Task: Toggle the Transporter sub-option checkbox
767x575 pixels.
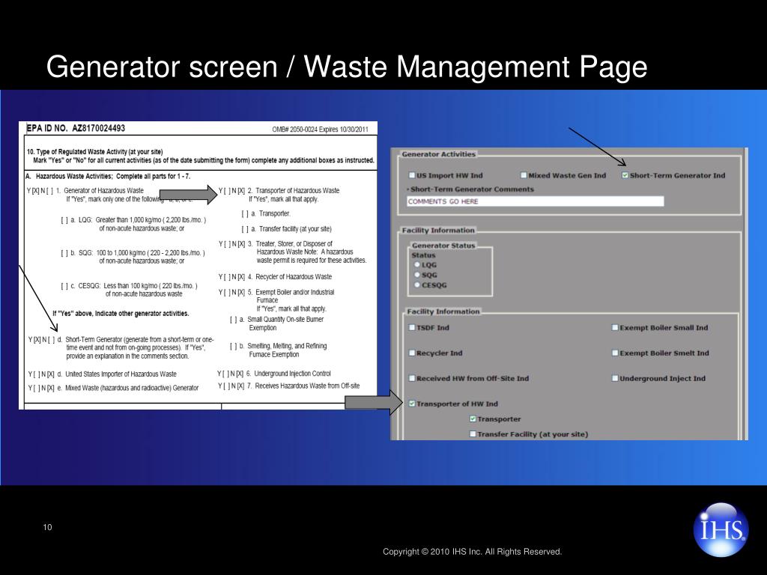Action: pos(473,419)
